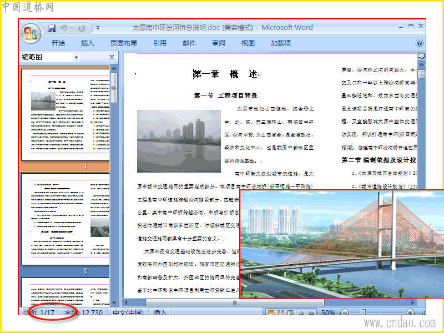This screenshot has height=333, width=444.
Task: Toggle the ruler icon above the vertical scrollbar
Action: pos(421,56)
